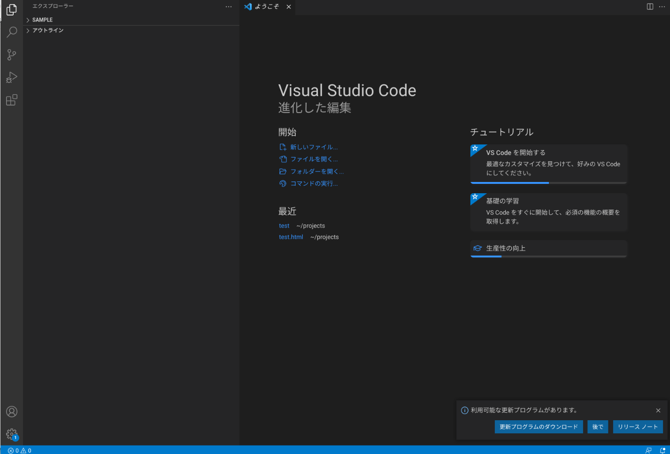Click the 利用可能な更新プログラムがあります message
The image size is (670, 454).
(524, 410)
